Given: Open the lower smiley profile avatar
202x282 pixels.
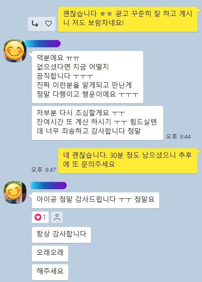Looking at the screenshot, I should click(15, 192).
